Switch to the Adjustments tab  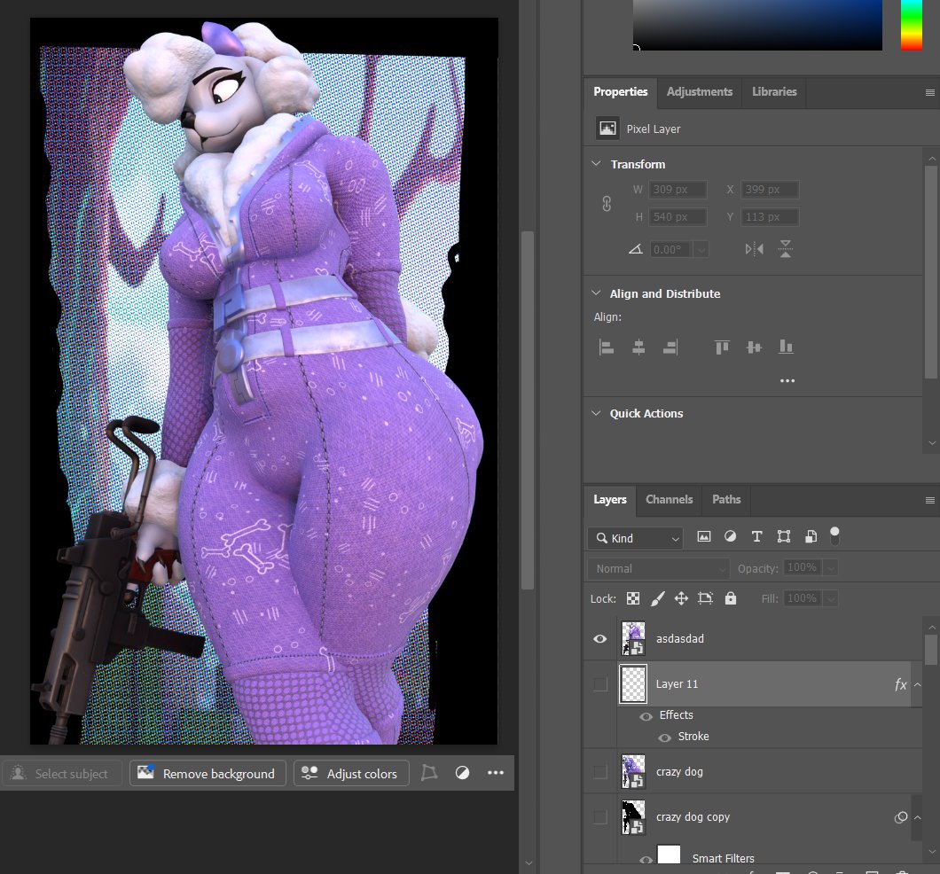point(700,91)
